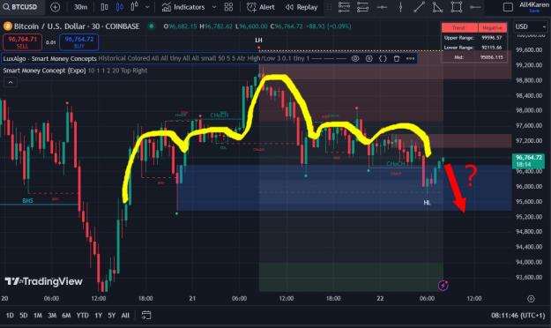Open the go-to-date calendar icon

(146, 315)
